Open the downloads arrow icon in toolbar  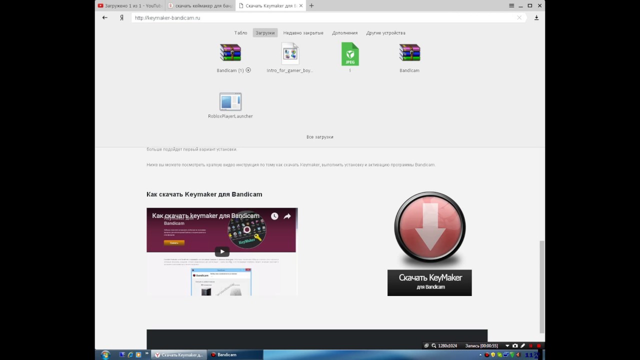(536, 17)
